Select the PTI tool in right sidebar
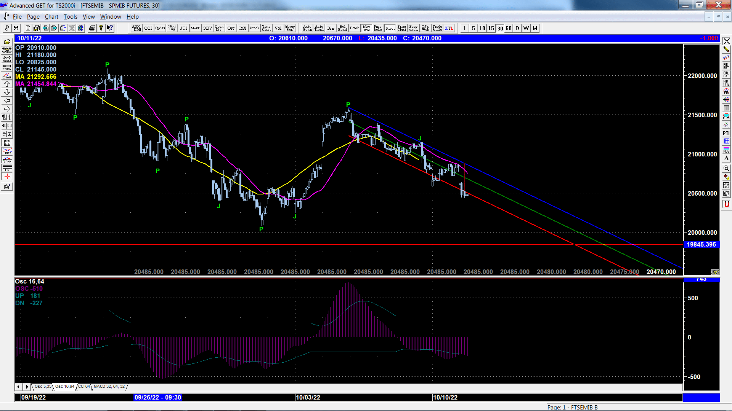 point(726,133)
